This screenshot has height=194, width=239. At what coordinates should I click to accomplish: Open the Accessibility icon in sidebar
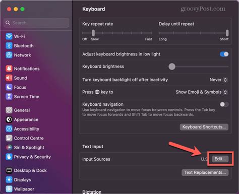coord(9,129)
